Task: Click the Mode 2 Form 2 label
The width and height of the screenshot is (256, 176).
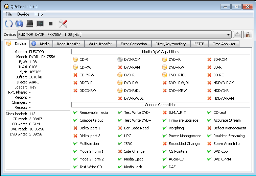Action: tap(92, 159)
